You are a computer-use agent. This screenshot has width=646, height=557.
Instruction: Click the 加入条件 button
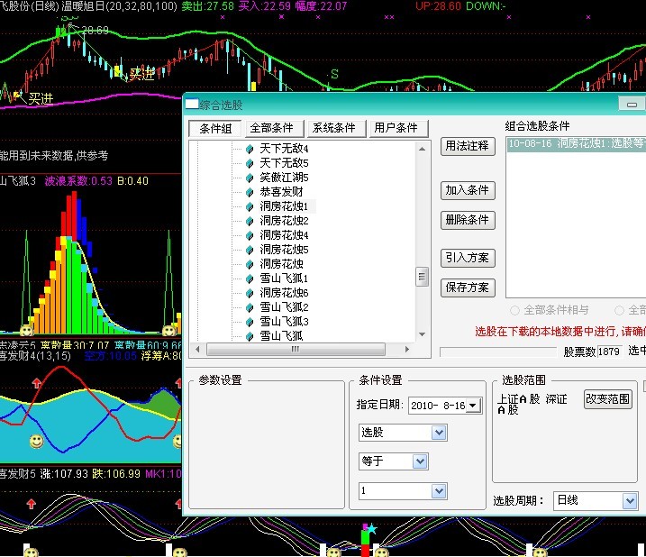pos(467,190)
